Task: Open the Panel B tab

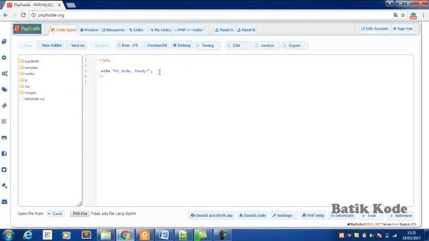Action: click(x=246, y=29)
